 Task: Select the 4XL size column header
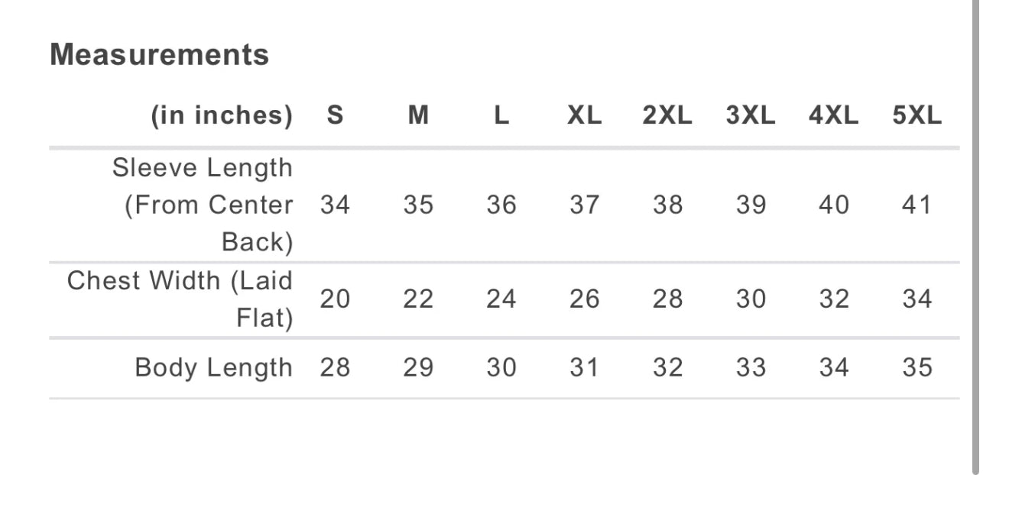pos(833,115)
